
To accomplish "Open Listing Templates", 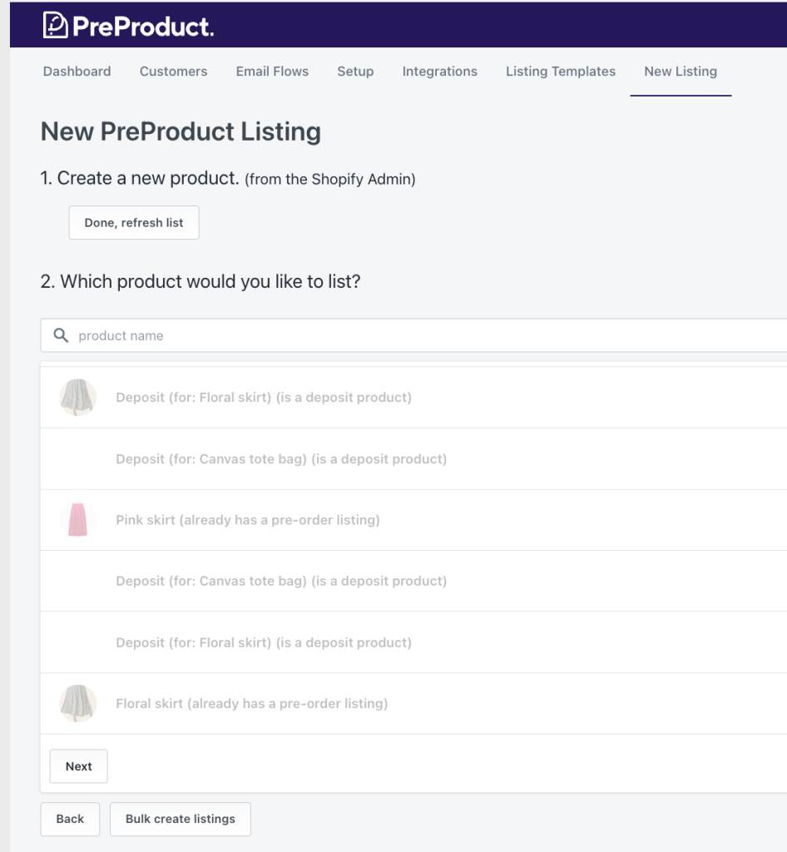I will [x=560, y=72].
